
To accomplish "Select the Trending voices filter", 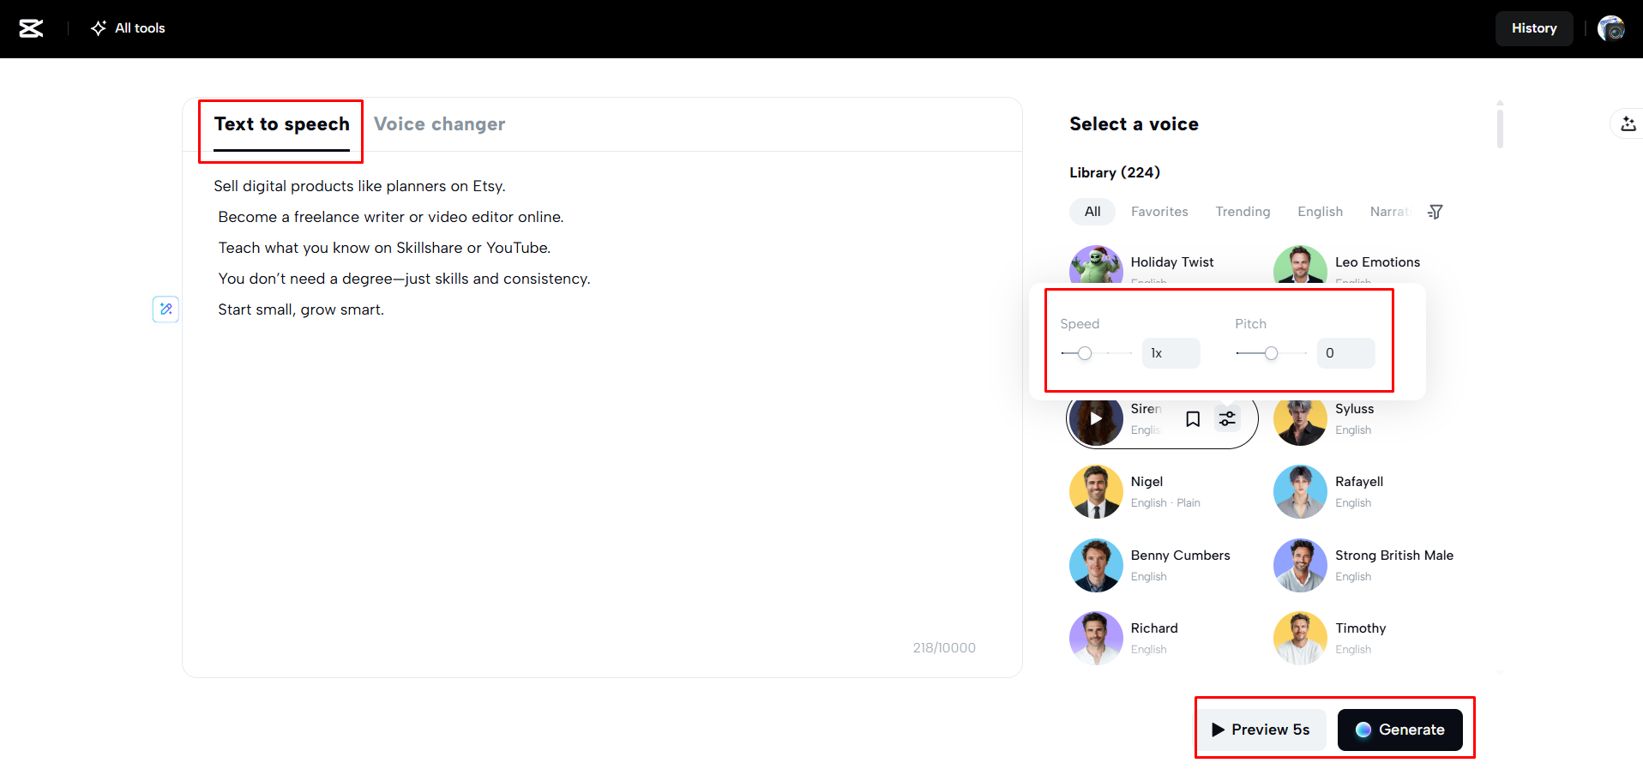I will [x=1242, y=211].
